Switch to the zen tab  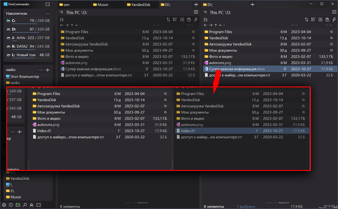74,5
